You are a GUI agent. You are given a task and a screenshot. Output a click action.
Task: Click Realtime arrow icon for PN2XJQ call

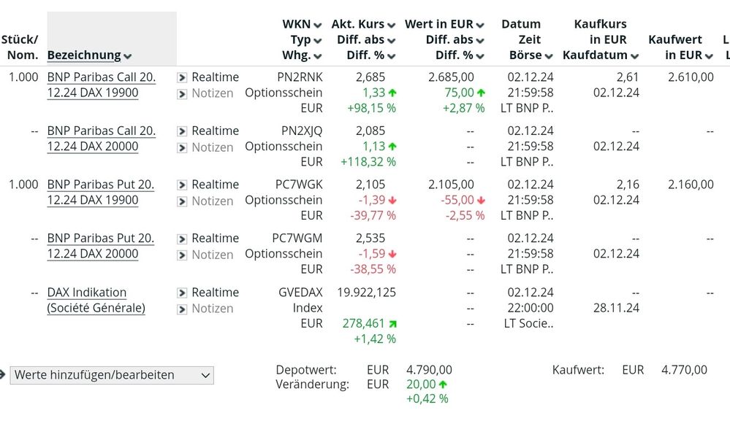[x=182, y=131]
